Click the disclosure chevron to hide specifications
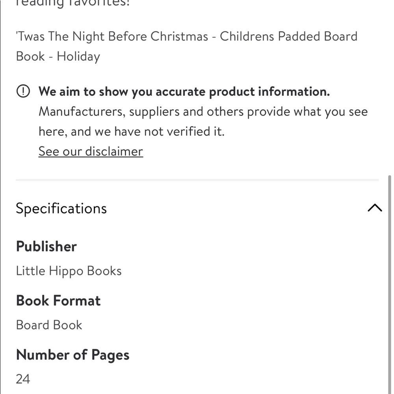Screen dimensions: 394x394 point(375,208)
